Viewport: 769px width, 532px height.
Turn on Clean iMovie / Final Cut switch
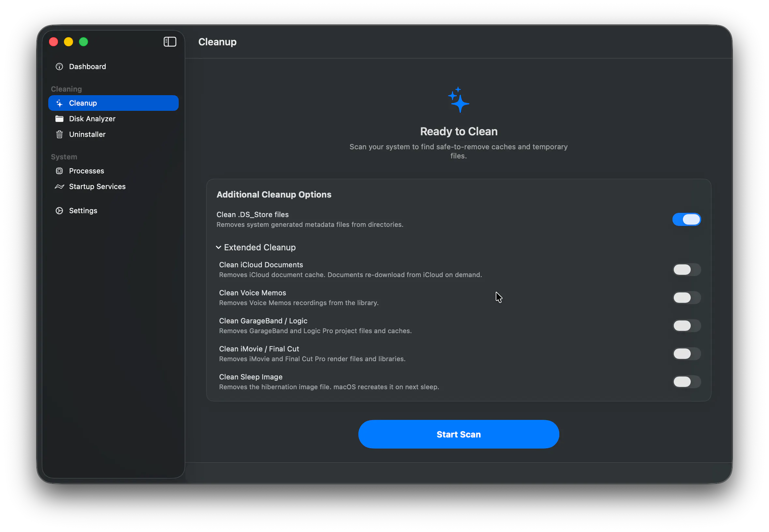686,354
